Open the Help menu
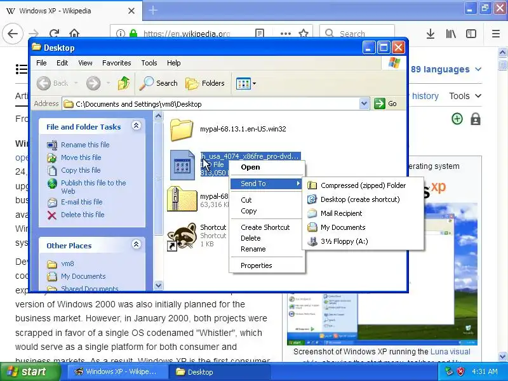508x381 pixels. (x=173, y=63)
